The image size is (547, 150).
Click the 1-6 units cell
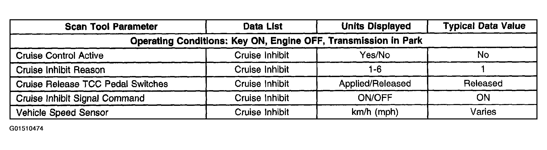375,69
